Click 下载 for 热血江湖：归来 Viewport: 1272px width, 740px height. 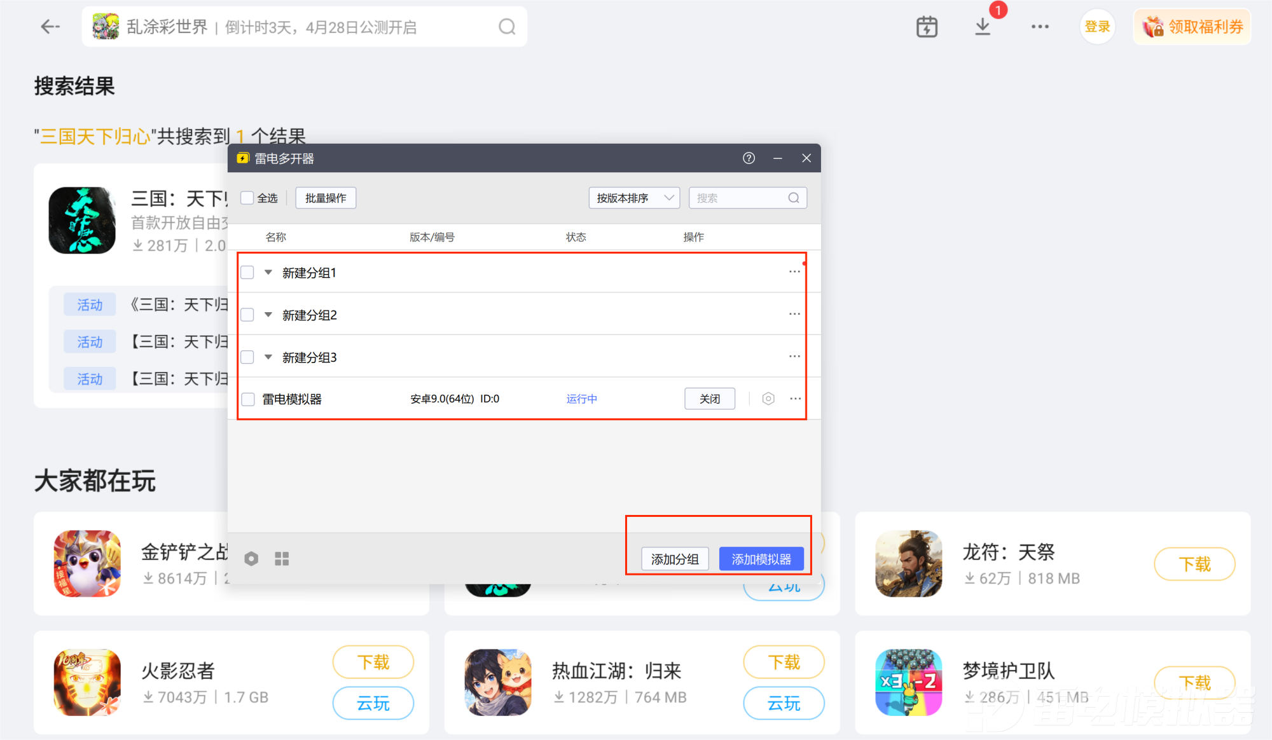click(784, 662)
